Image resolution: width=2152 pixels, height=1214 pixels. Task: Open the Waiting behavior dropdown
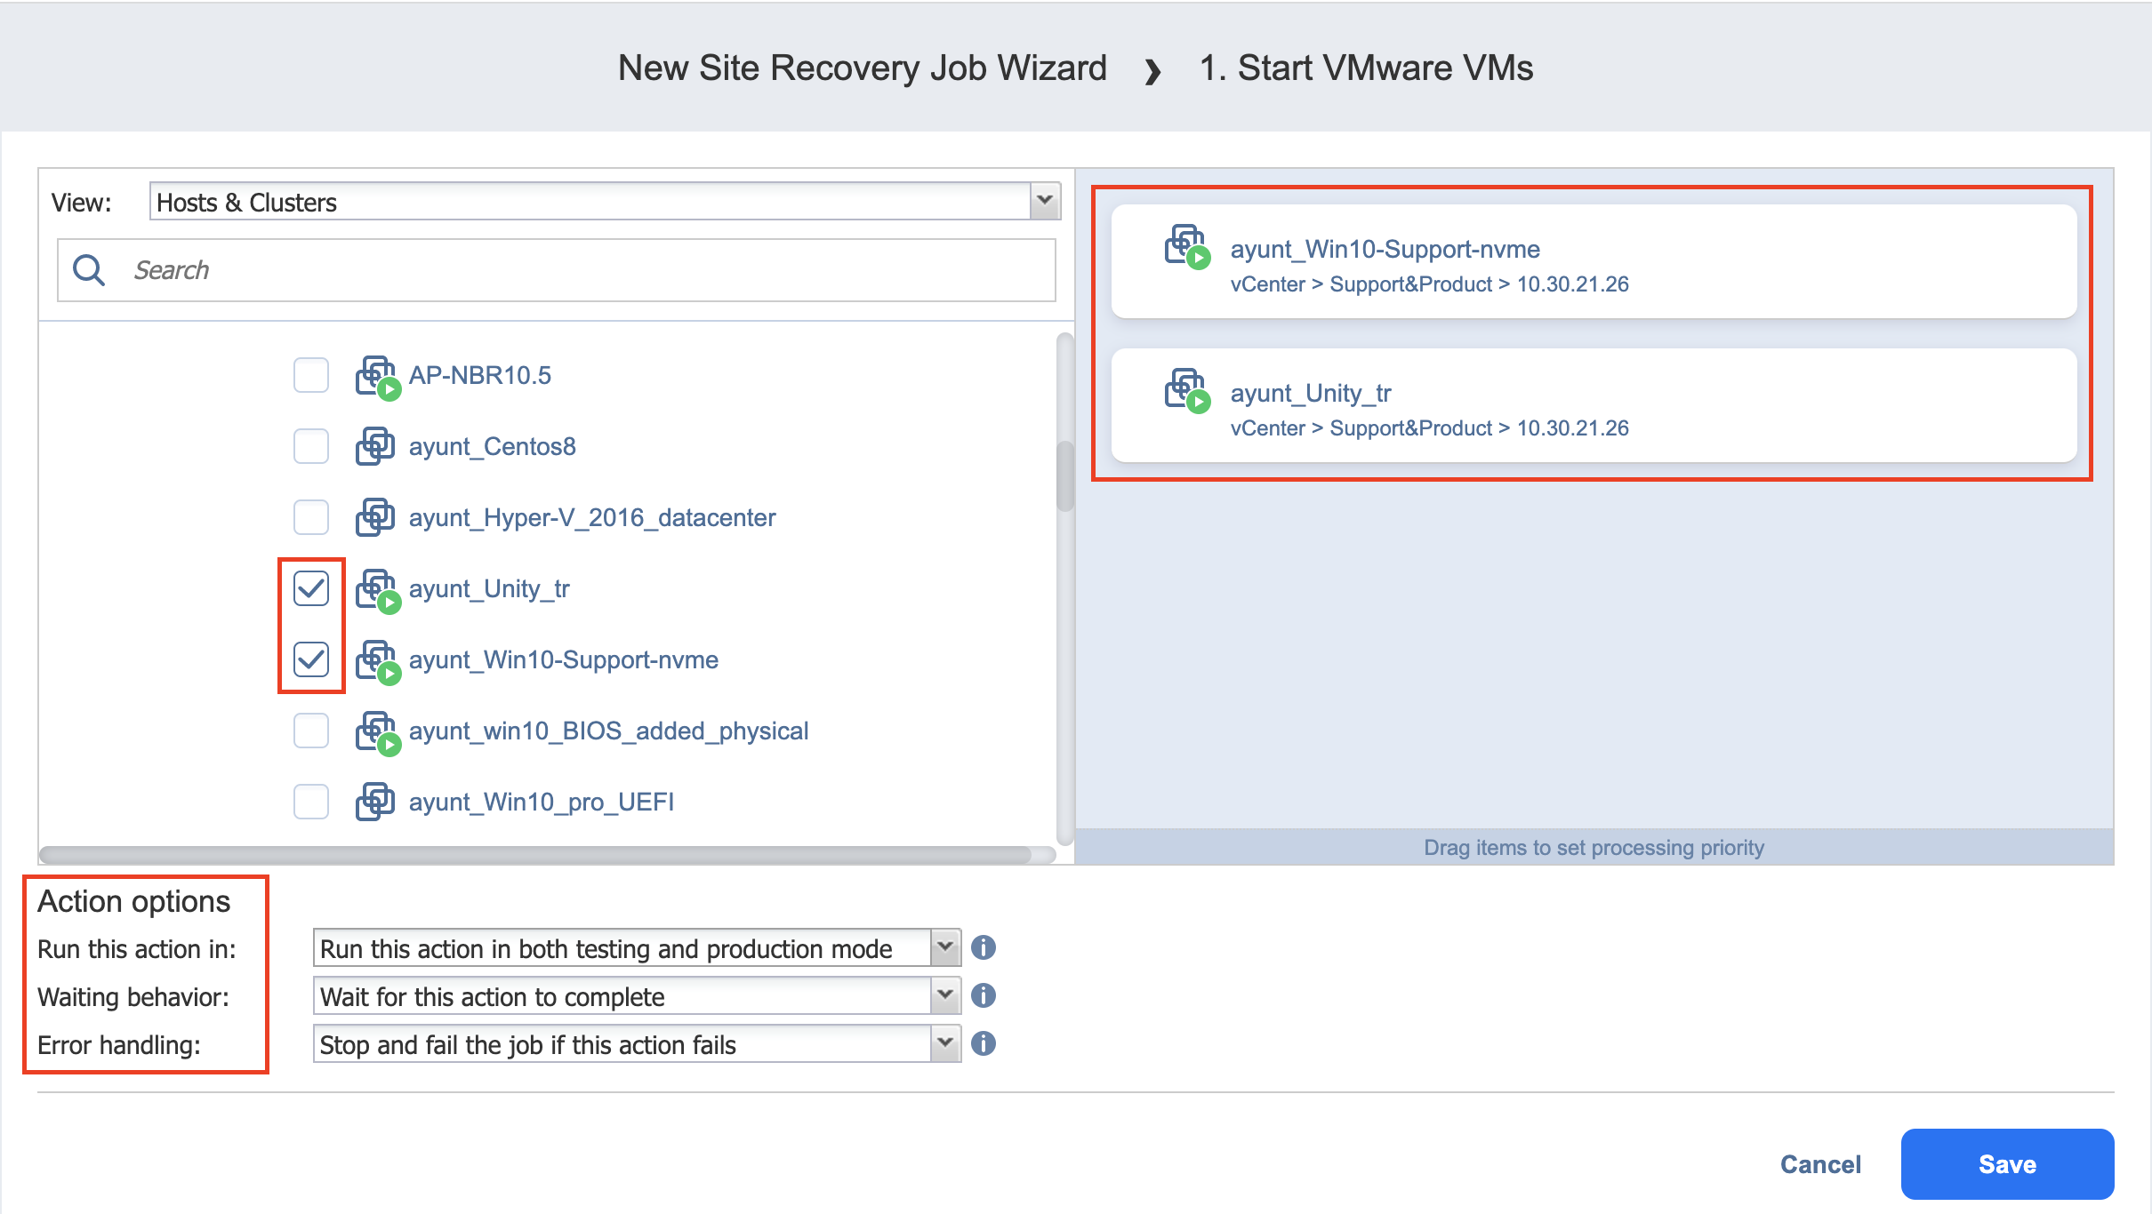coord(944,996)
